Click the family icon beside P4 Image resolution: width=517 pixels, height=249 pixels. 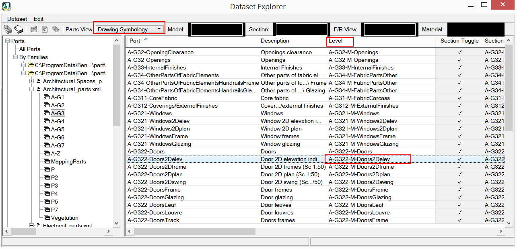[47, 194]
